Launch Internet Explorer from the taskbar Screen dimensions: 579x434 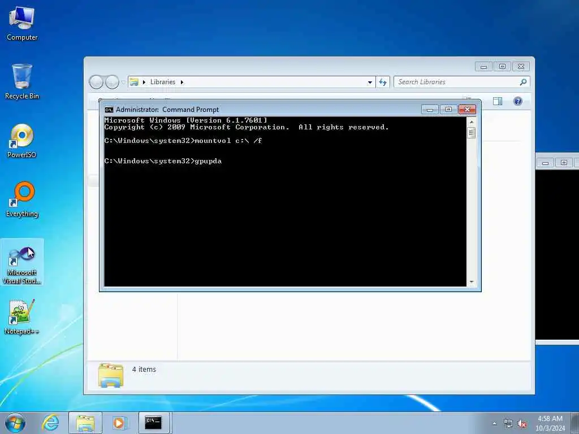pyautogui.click(x=50, y=423)
